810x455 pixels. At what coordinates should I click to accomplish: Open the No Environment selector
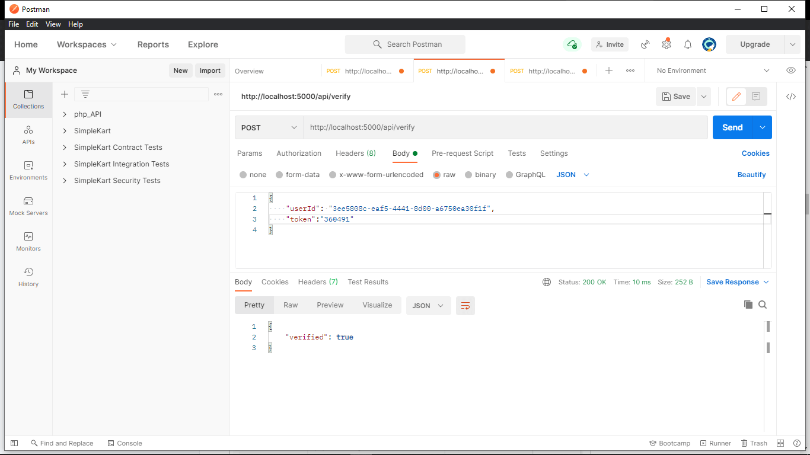712,71
